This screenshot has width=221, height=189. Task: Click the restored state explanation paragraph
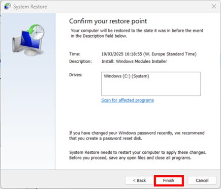(x=137, y=33)
